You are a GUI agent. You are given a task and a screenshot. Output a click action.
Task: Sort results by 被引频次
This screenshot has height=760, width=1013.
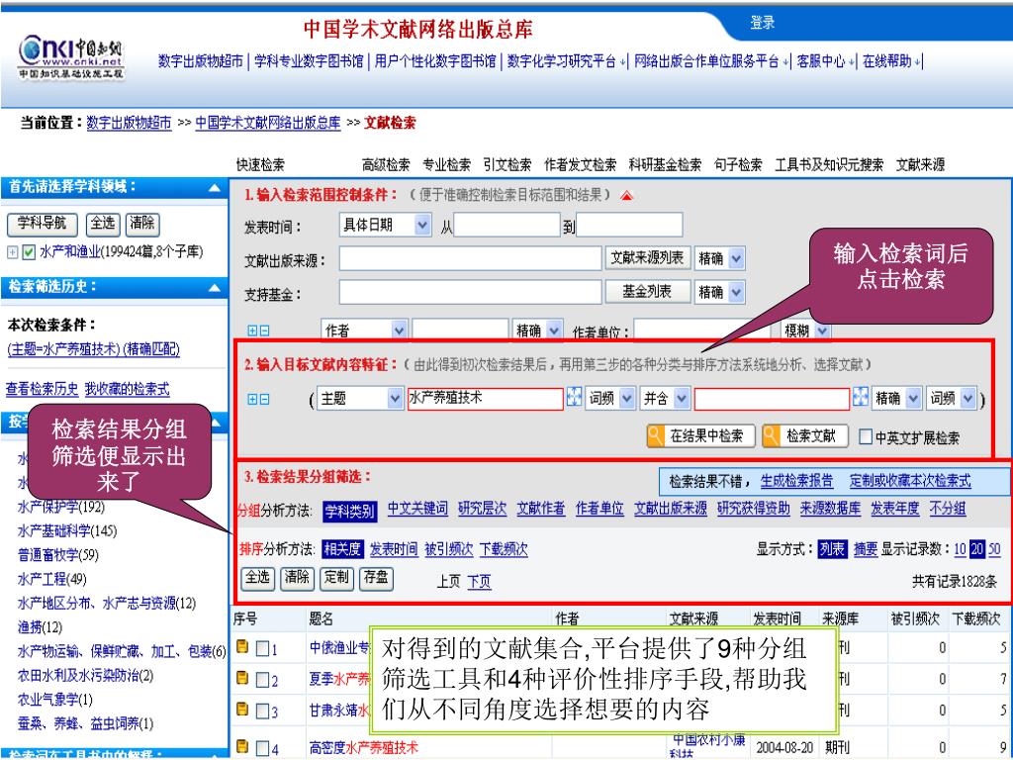click(x=449, y=550)
